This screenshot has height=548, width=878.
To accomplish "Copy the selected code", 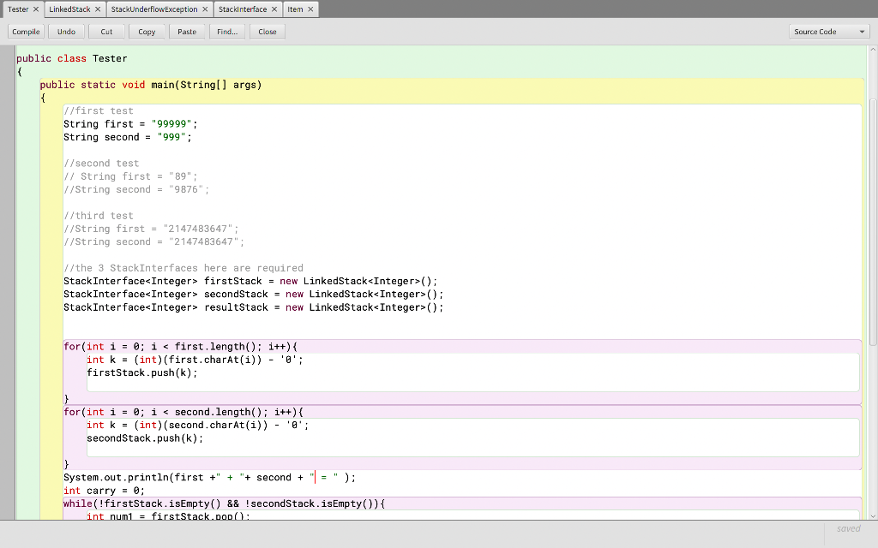I will coord(147,31).
